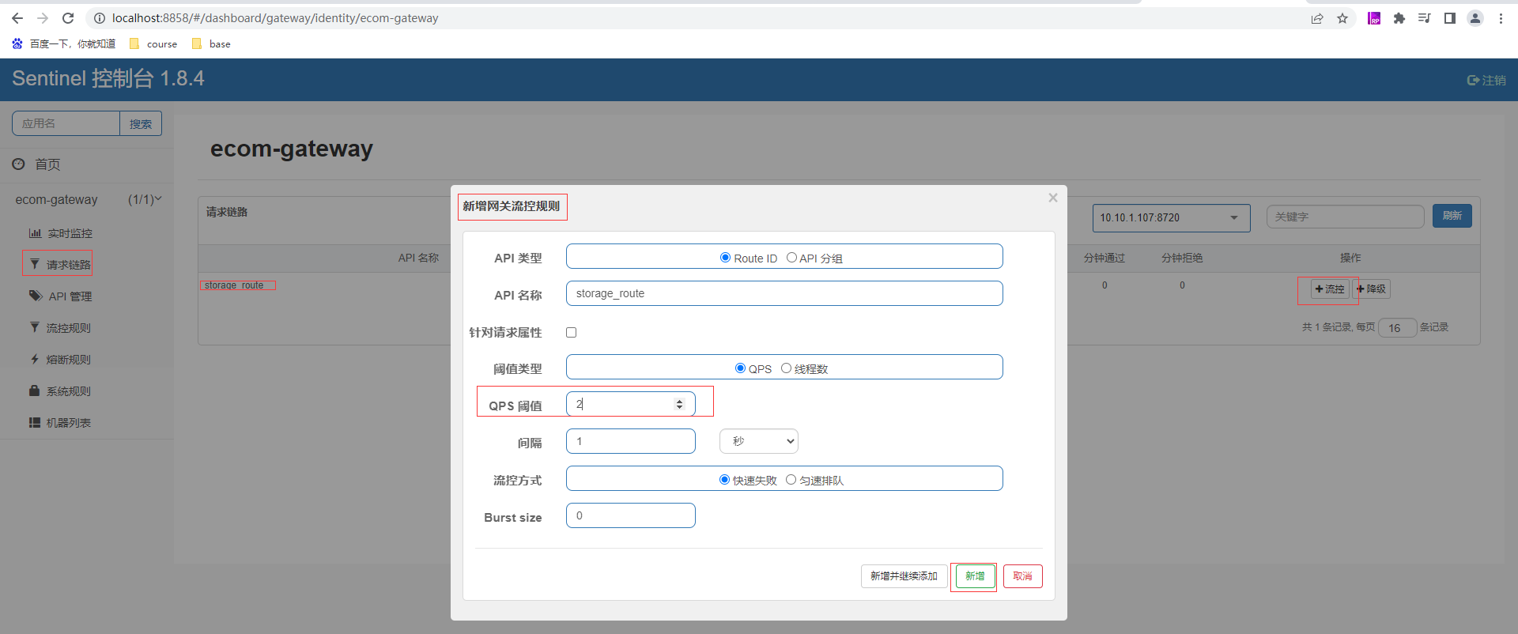Select 匀速排队 flow control mode
This screenshot has width=1518, height=634.
[791, 480]
